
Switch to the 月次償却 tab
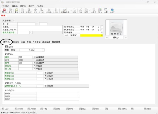pyautogui.click(x=37, y=42)
